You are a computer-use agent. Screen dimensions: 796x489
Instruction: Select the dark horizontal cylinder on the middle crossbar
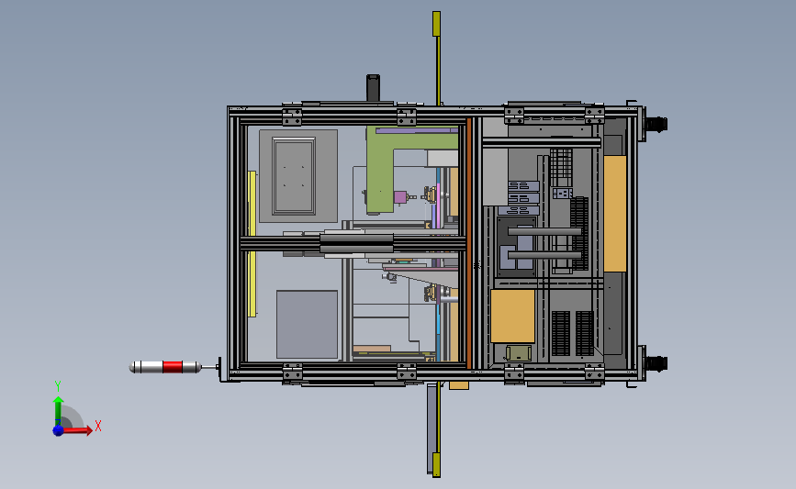pyautogui.click(x=356, y=243)
